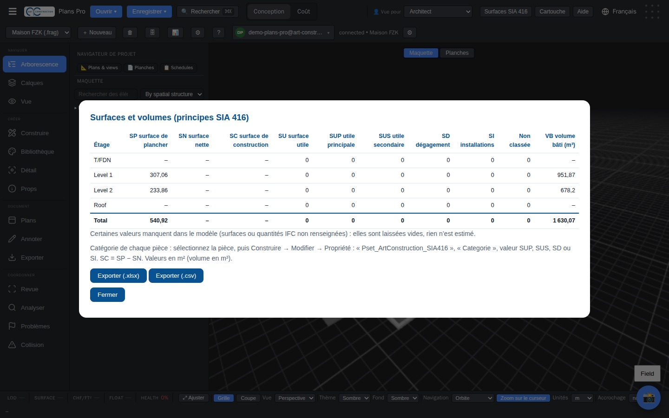Click the Art Construction logo
Image resolution: width=669 pixels, height=418 pixels.
(x=39, y=12)
